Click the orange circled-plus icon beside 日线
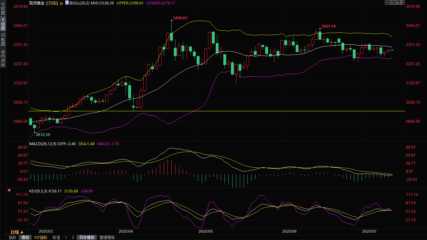The width and height of the screenshot is (427, 240). pyautogui.click(x=61, y=3)
